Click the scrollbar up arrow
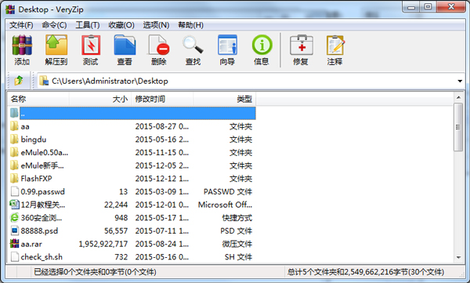 [x=458, y=97]
